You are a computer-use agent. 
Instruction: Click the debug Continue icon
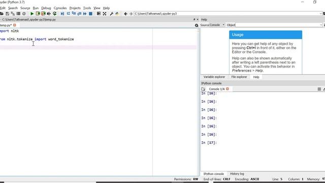[x=85, y=14]
